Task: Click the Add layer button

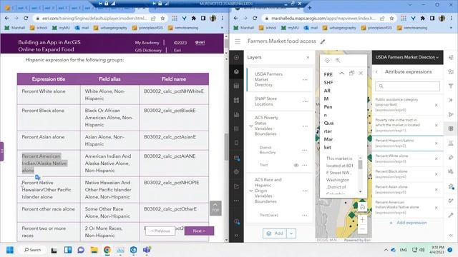Action: (x=275, y=233)
